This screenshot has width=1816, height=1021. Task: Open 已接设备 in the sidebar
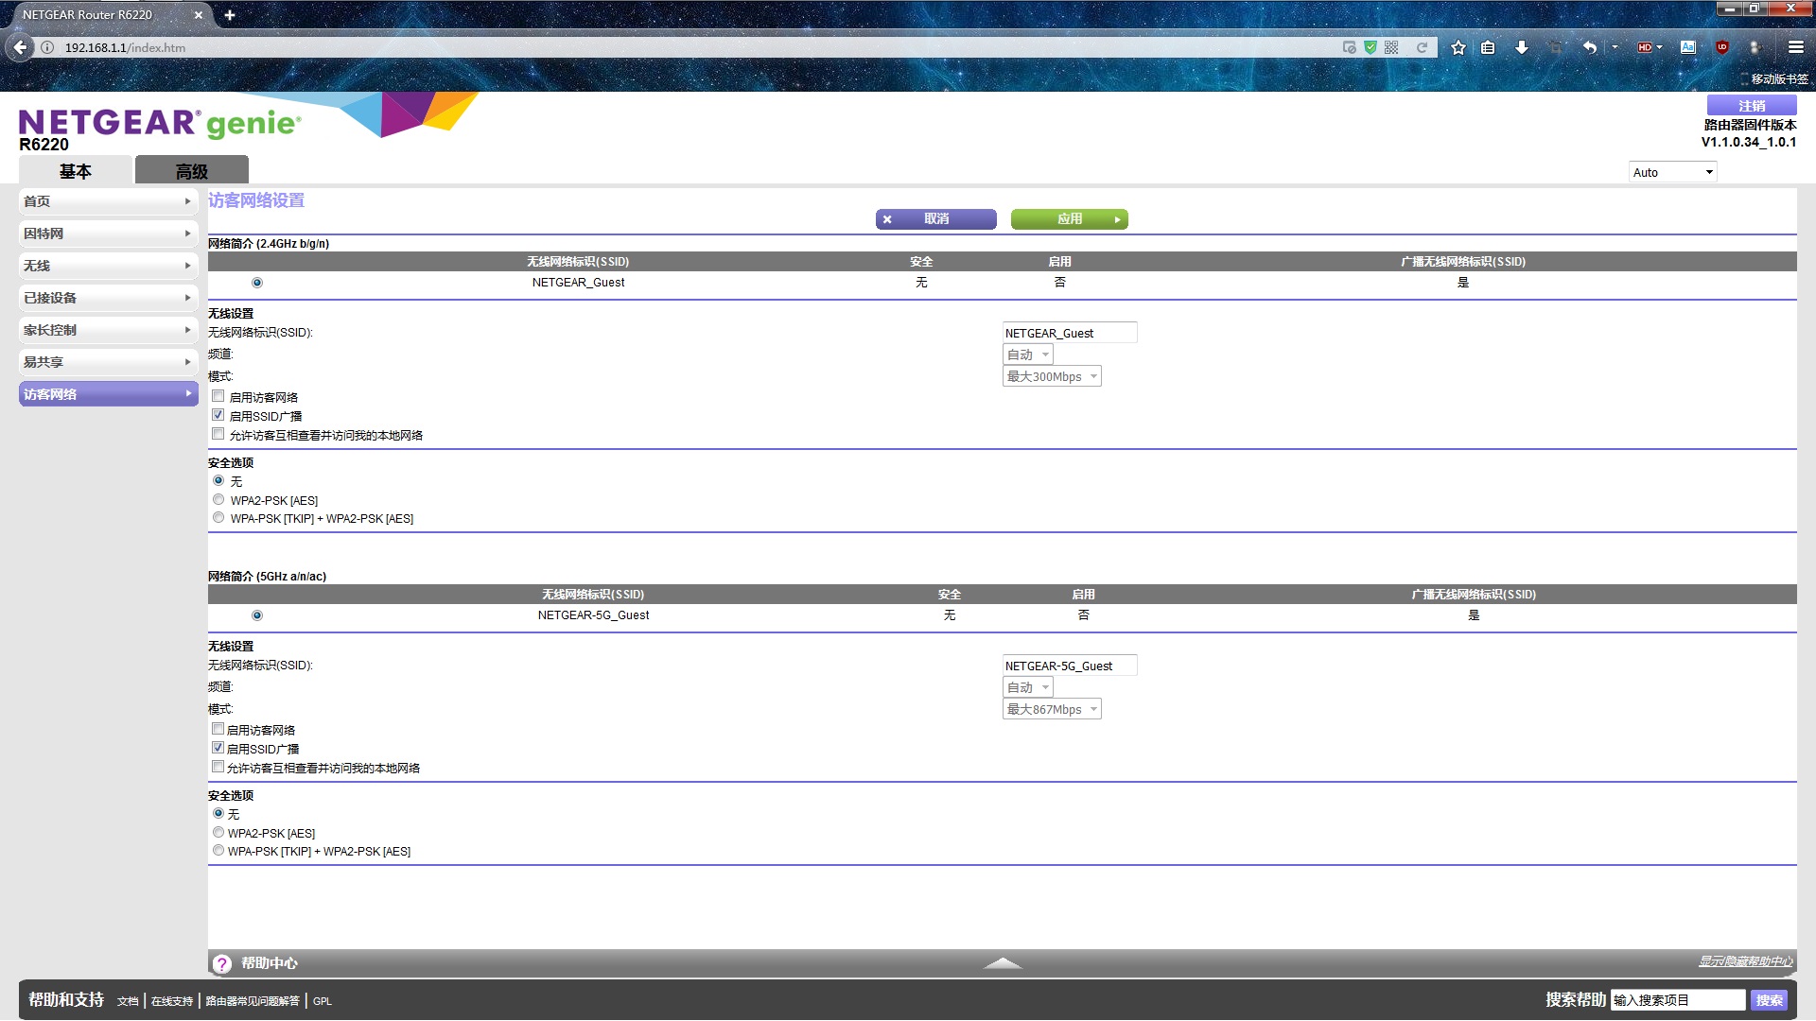click(108, 298)
